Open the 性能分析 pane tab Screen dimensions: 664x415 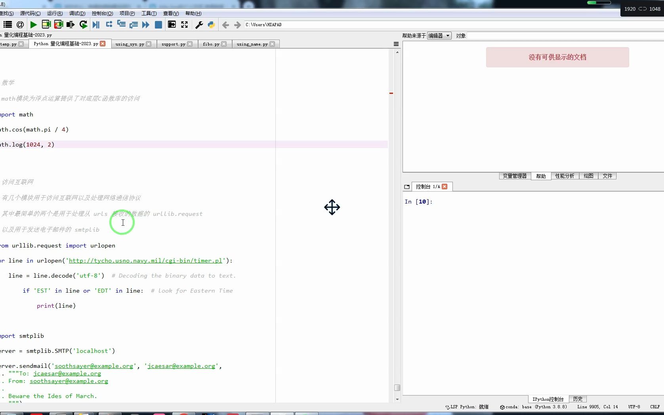pyautogui.click(x=565, y=176)
